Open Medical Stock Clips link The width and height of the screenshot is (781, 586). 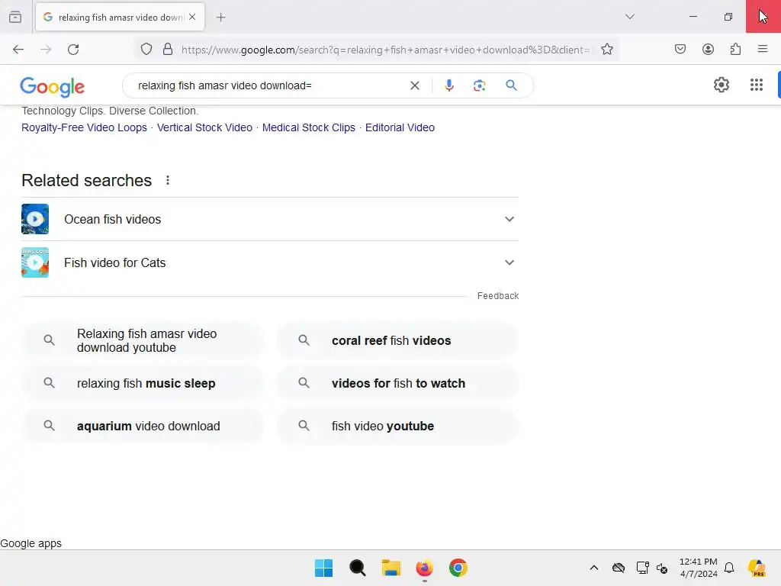point(309,127)
